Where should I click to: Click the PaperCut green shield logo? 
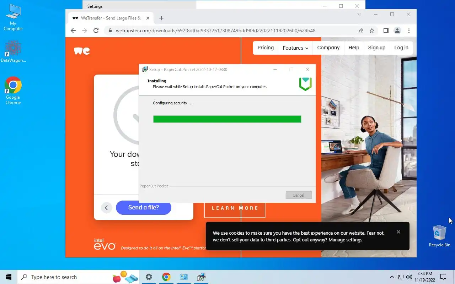(x=305, y=84)
